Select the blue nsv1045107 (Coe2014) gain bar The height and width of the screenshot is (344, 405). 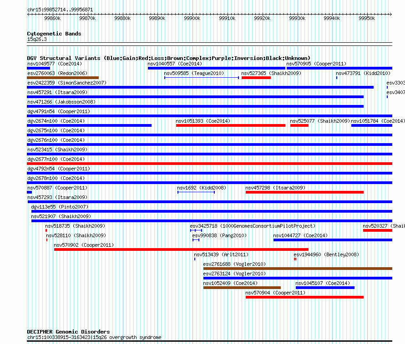tap(325, 288)
